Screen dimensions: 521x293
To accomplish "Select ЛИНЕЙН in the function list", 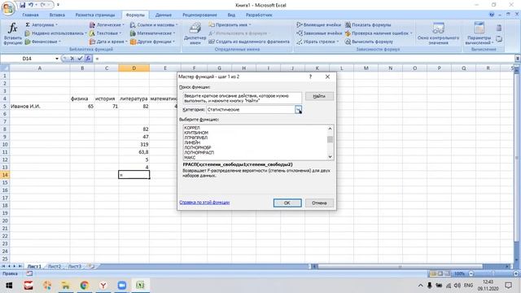I will 192,142.
